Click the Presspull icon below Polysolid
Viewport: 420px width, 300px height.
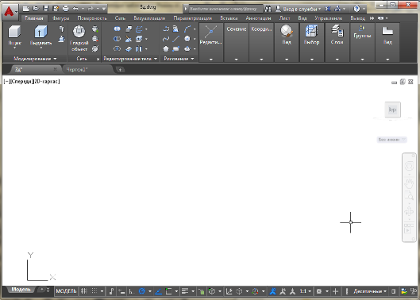[62, 39]
